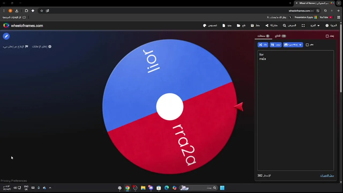343x193 pixels.
Task: Switch to the مدخلات (Entries) tab
Action: (263, 36)
